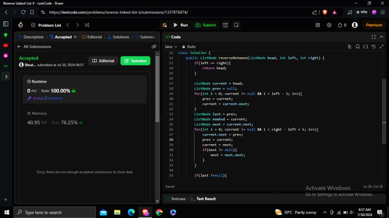Go to next problem arrow
The width and height of the screenshot is (389, 218).
77,25
